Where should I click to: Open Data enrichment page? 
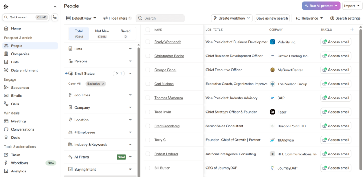click(30, 70)
